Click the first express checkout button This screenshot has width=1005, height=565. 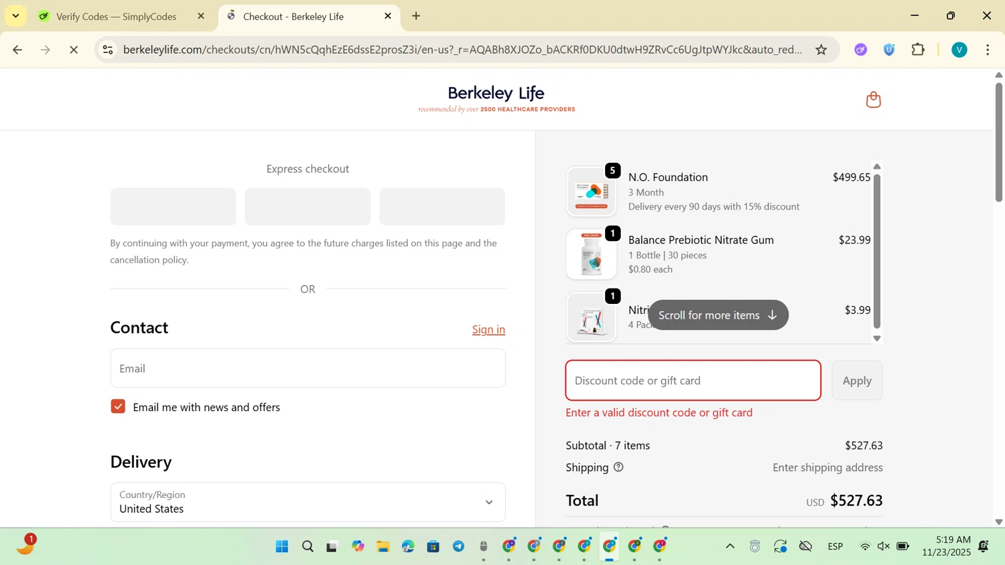(x=173, y=206)
